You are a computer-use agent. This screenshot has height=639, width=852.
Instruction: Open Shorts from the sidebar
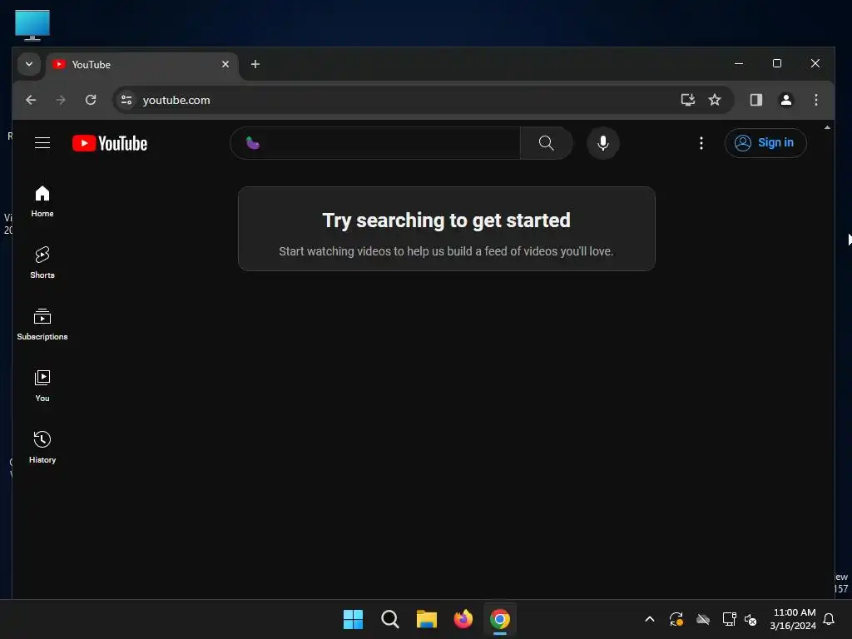click(42, 263)
